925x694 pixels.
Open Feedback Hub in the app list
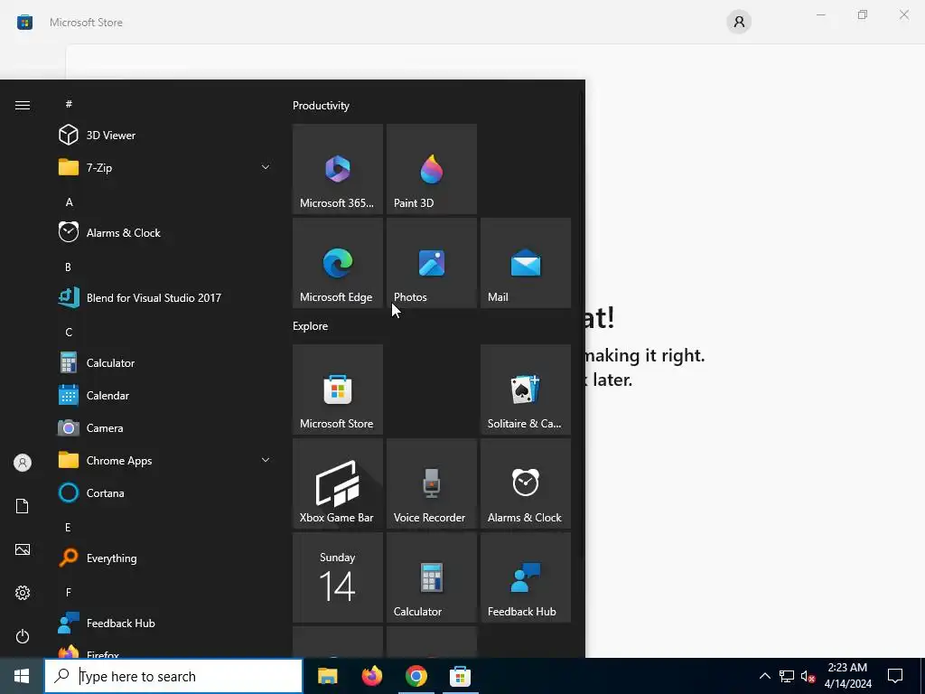pos(165,624)
